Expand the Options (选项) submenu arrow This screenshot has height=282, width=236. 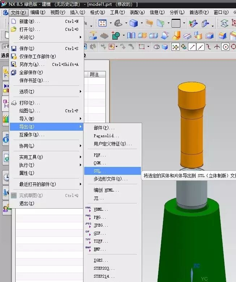tap(81, 92)
